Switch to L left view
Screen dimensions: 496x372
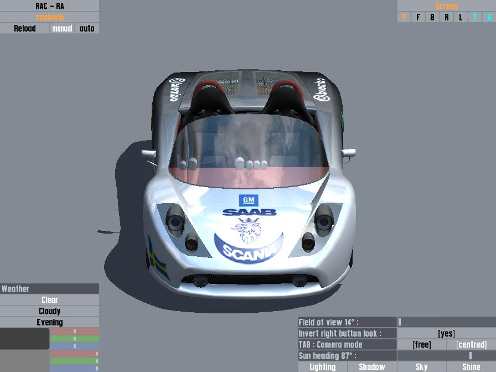pos(461,17)
